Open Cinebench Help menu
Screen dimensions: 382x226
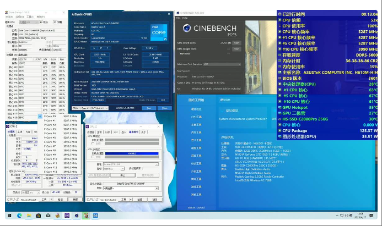[x=185, y=18]
